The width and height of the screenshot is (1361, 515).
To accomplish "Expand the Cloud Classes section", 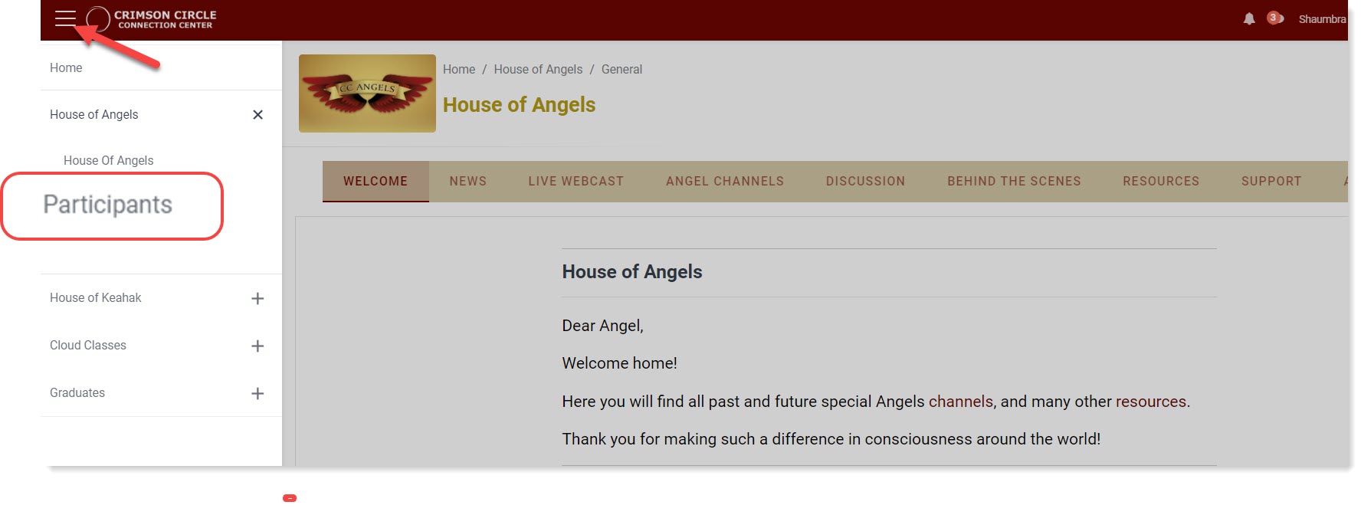I will point(257,346).
